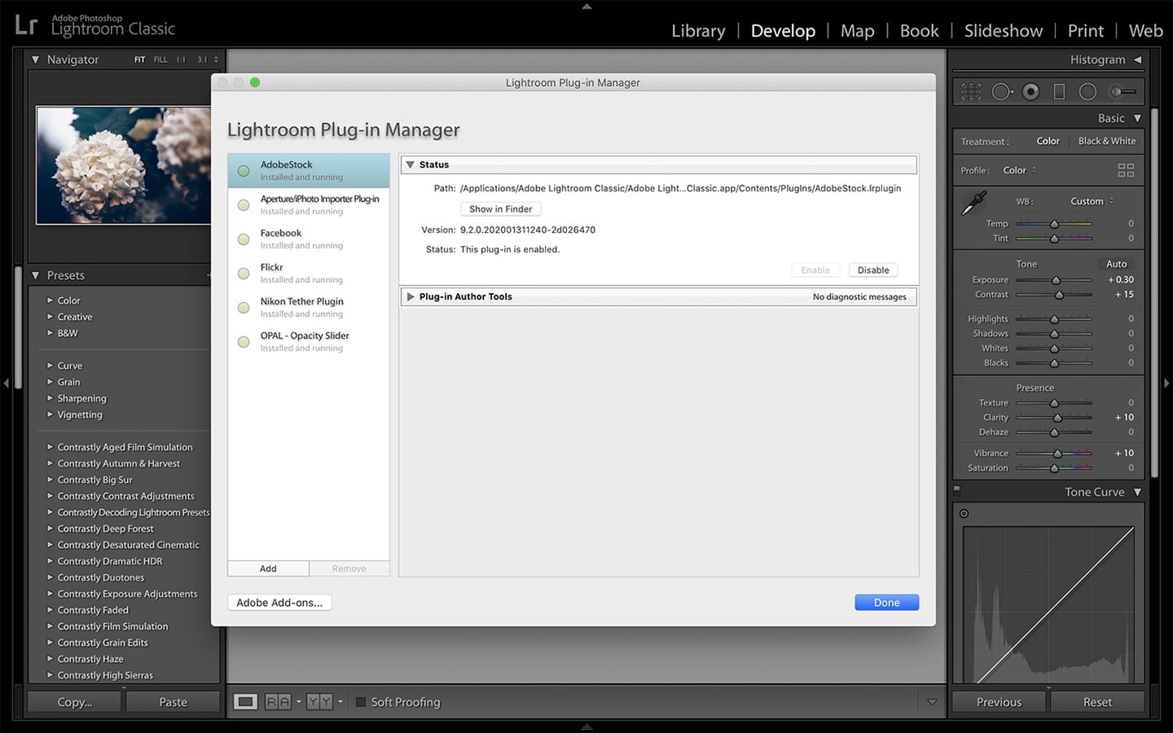Switch to Loupe view in toolbar

coord(245,701)
